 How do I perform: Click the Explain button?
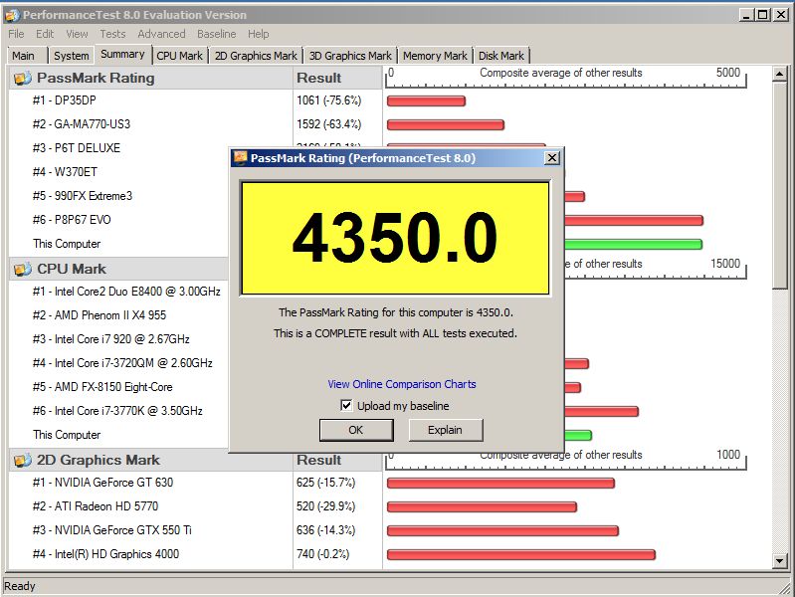pyautogui.click(x=445, y=430)
